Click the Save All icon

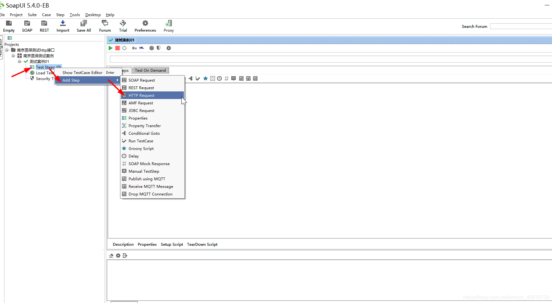[x=84, y=23]
